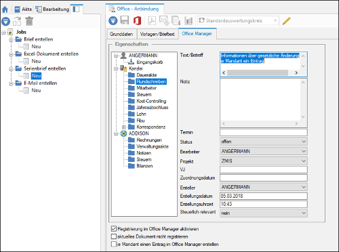This screenshot has width=339, height=252.
Task: Select the Office - Anbindung window tab
Action: (x=135, y=9)
